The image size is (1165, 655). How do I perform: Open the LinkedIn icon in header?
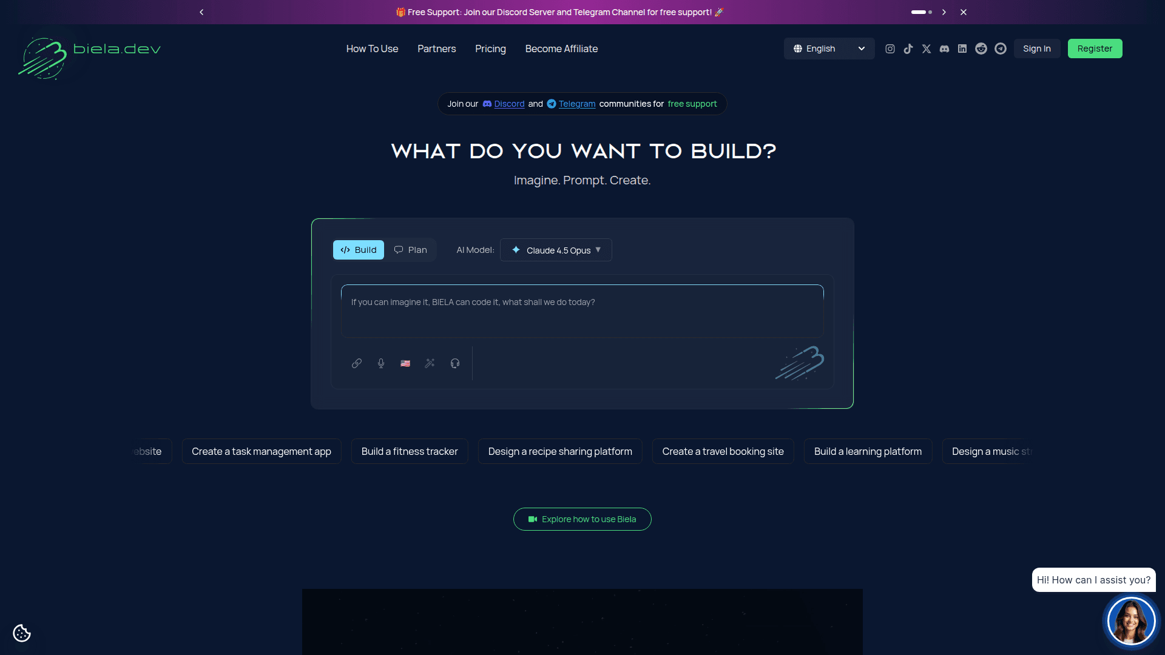point(962,49)
